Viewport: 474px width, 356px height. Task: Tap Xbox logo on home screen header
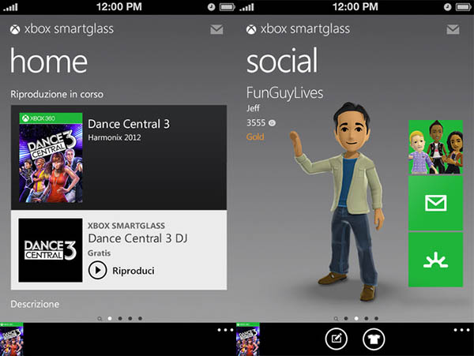(x=15, y=29)
